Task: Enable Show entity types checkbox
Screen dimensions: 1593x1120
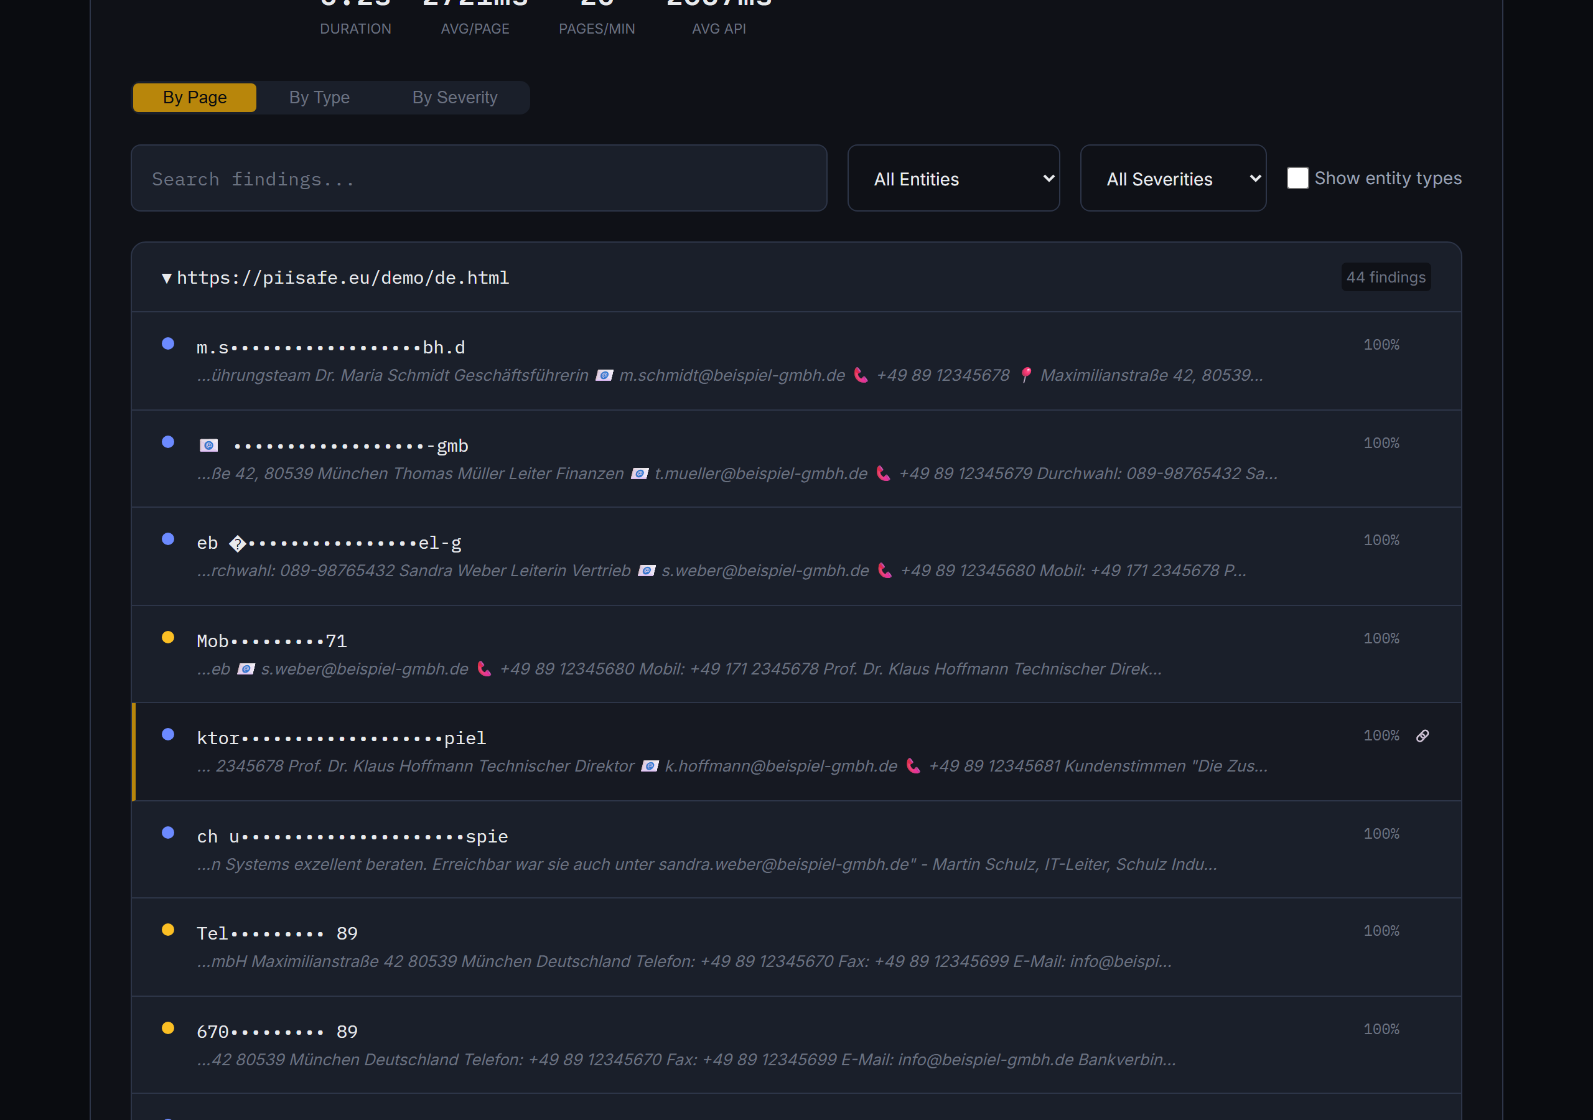Action: pyautogui.click(x=1297, y=179)
